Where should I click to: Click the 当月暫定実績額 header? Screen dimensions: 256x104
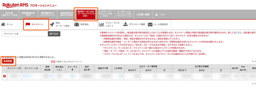[x=202, y=66]
